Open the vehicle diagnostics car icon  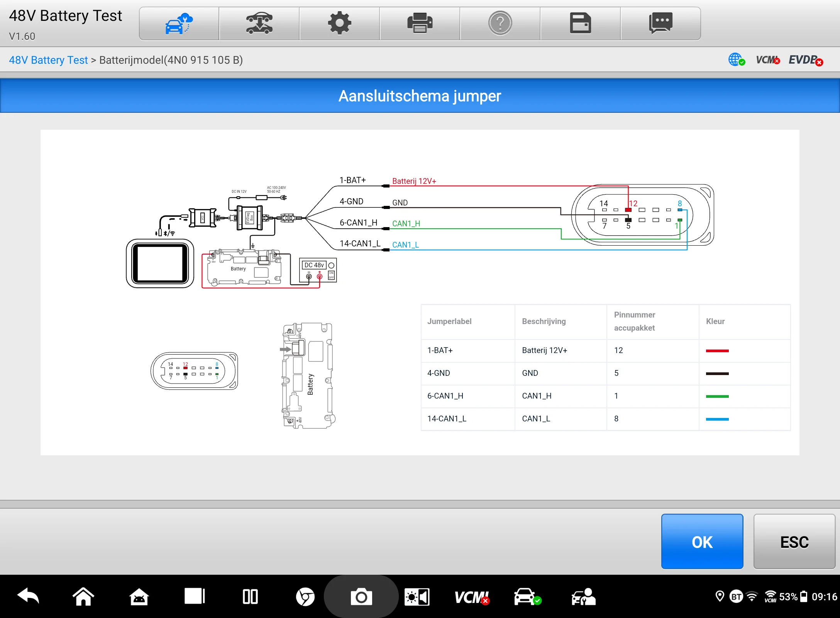point(527,597)
